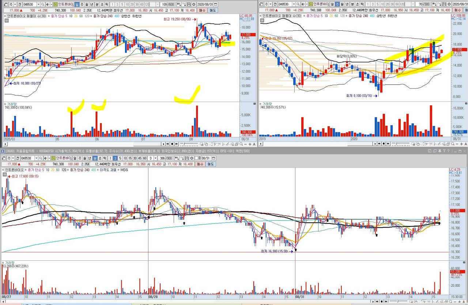468x305 pixels.
Task: Select 월 monthly period in top-right chart
Action: (x=342, y=4)
